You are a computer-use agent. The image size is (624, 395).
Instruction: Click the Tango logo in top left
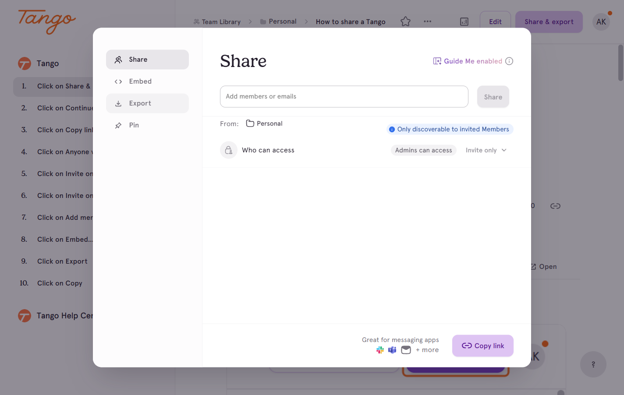pyautogui.click(x=47, y=21)
